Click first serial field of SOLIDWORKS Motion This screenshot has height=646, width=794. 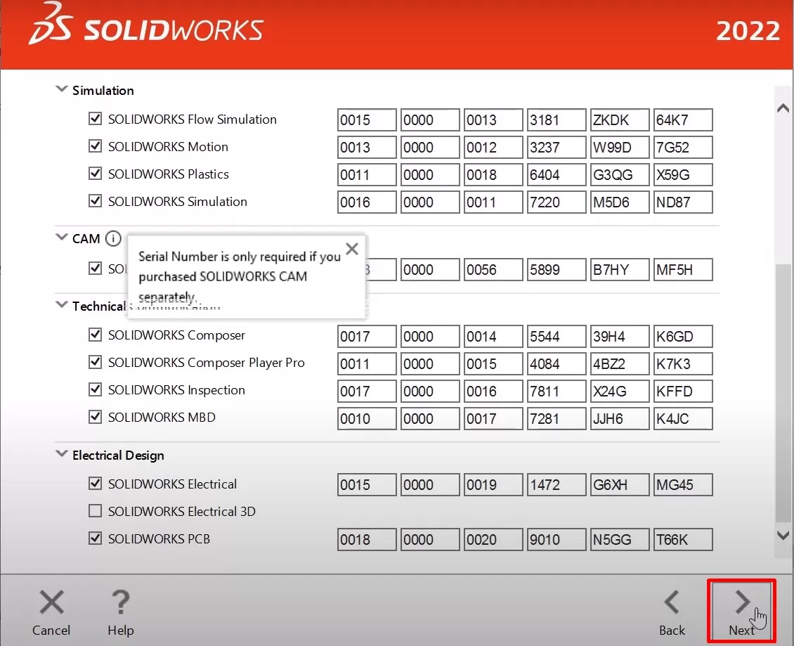pos(367,148)
